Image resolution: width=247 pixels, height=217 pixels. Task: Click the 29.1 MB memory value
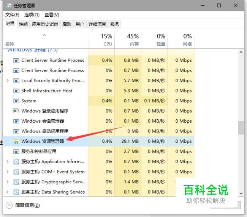(130, 141)
